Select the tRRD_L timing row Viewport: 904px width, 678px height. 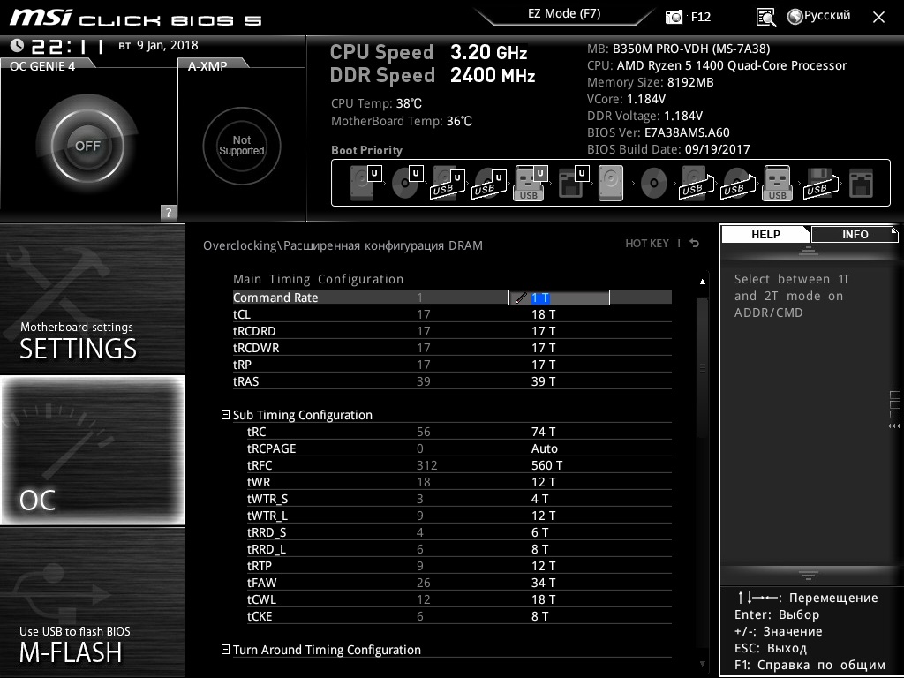click(x=459, y=548)
